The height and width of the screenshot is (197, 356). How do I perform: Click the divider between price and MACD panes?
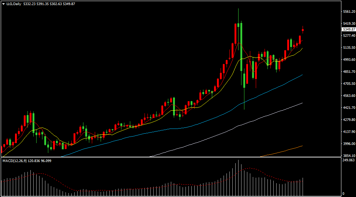tap(171, 157)
